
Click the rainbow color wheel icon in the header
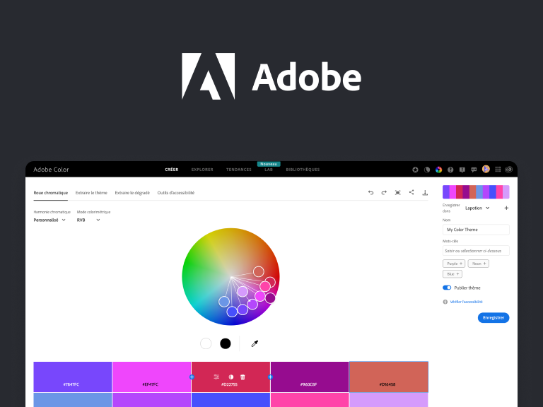click(439, 170)
